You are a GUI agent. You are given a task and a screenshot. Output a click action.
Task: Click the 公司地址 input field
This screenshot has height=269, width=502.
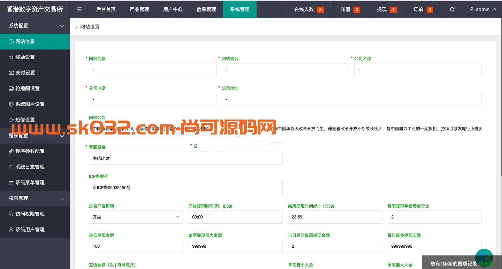tap(352, 99)
